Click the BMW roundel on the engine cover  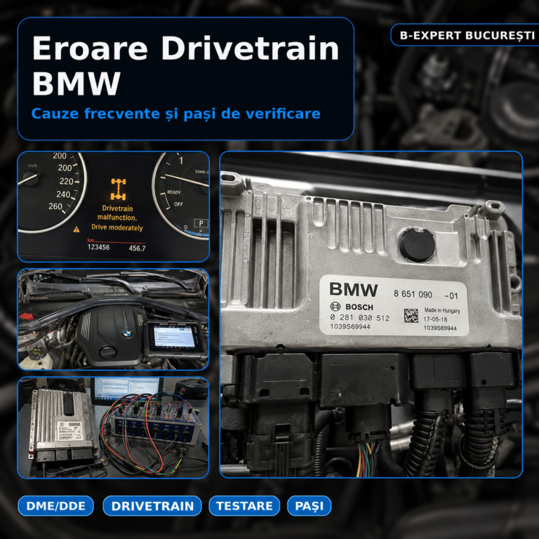pos(126,334)
